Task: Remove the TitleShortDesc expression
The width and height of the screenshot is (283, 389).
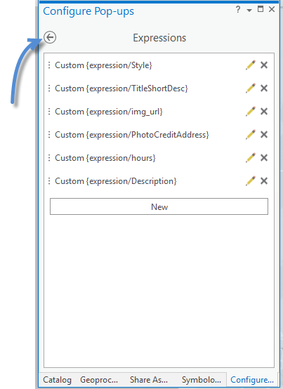Action: (264, 88)
